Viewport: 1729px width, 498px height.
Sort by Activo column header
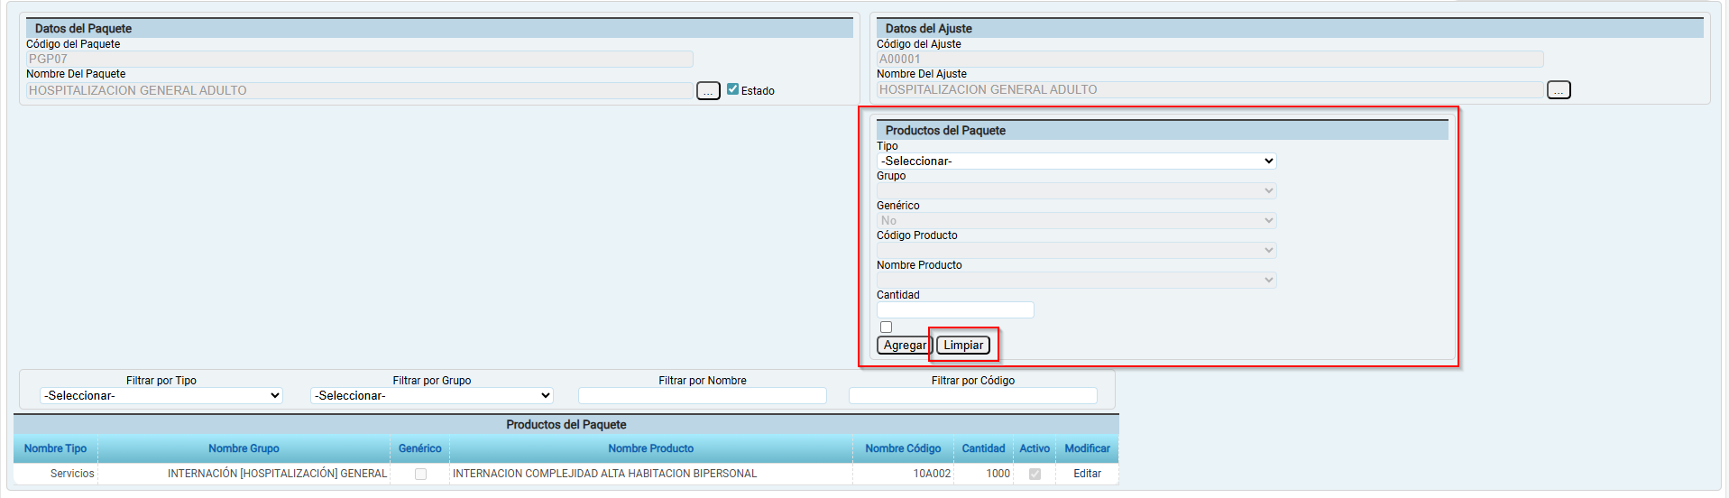click(x=1035, y=448)
